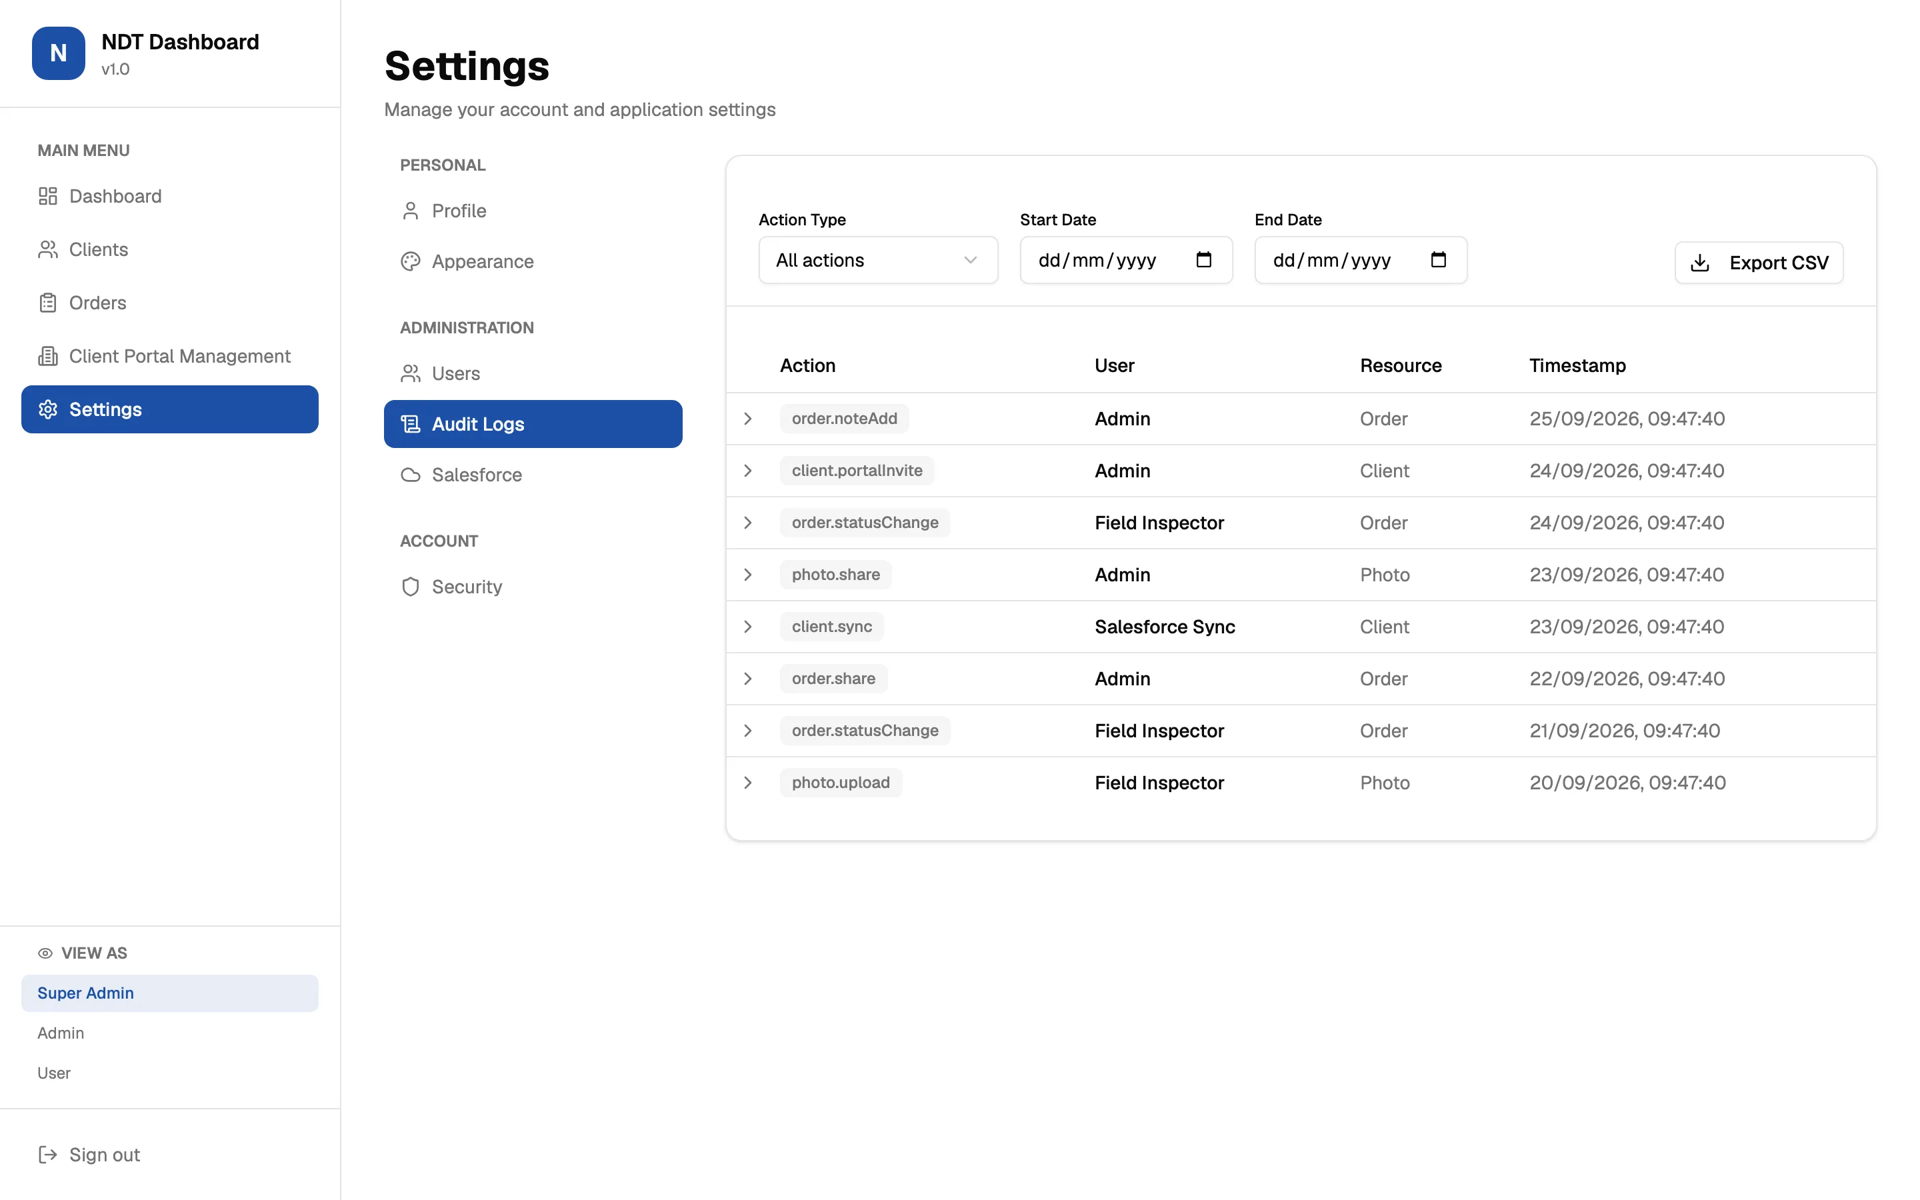
Task: Click the Timestamp column header
Action: 1577,366
